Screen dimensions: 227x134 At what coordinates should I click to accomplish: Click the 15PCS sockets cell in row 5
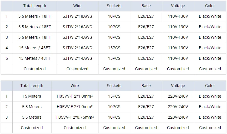pyautogui.click(x=114, y=59)
